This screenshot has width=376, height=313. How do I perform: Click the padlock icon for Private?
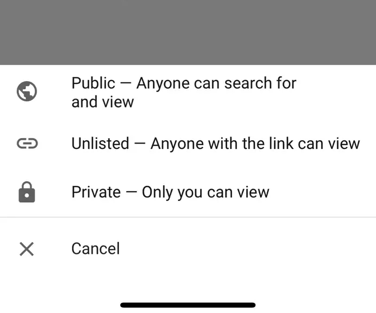pos(27,192)
